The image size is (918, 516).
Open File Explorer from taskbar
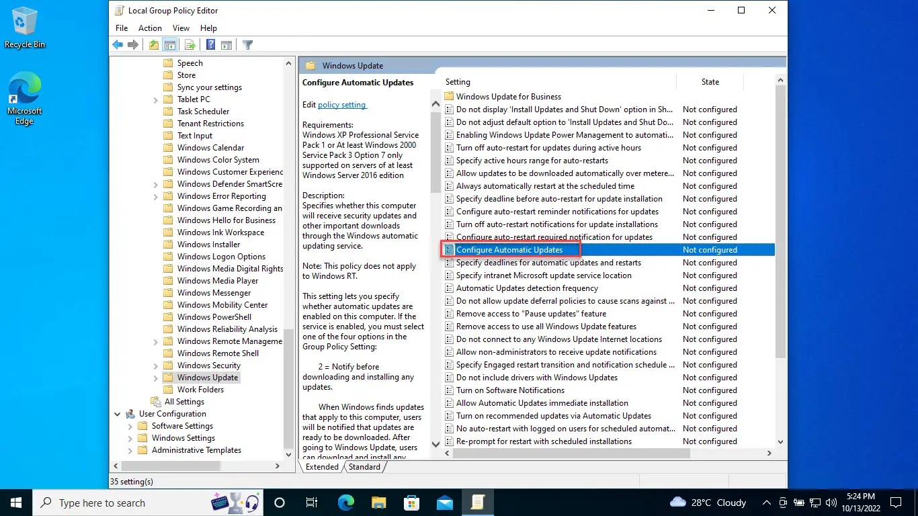pos(379,503)
